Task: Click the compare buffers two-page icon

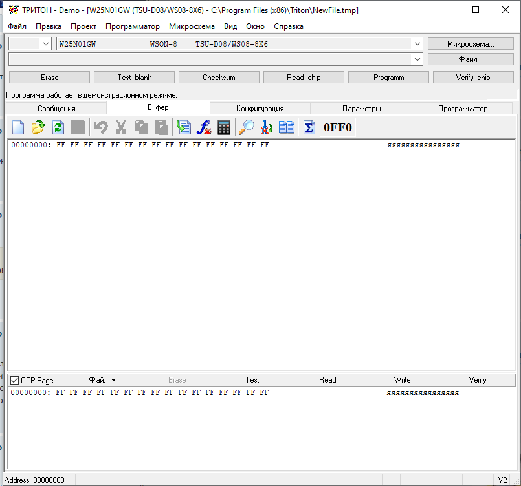Action: [287, 127]
